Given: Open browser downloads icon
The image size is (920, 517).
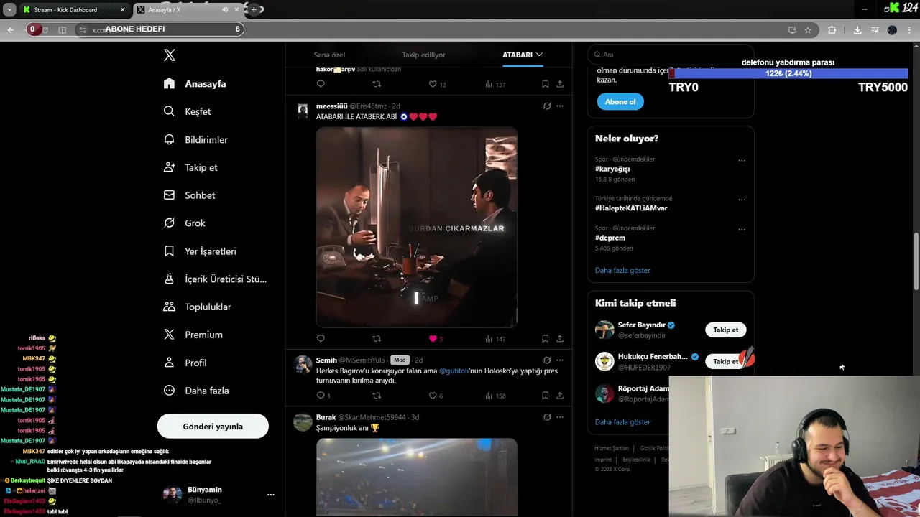Looking at the screenshot, I should [857, 30].
